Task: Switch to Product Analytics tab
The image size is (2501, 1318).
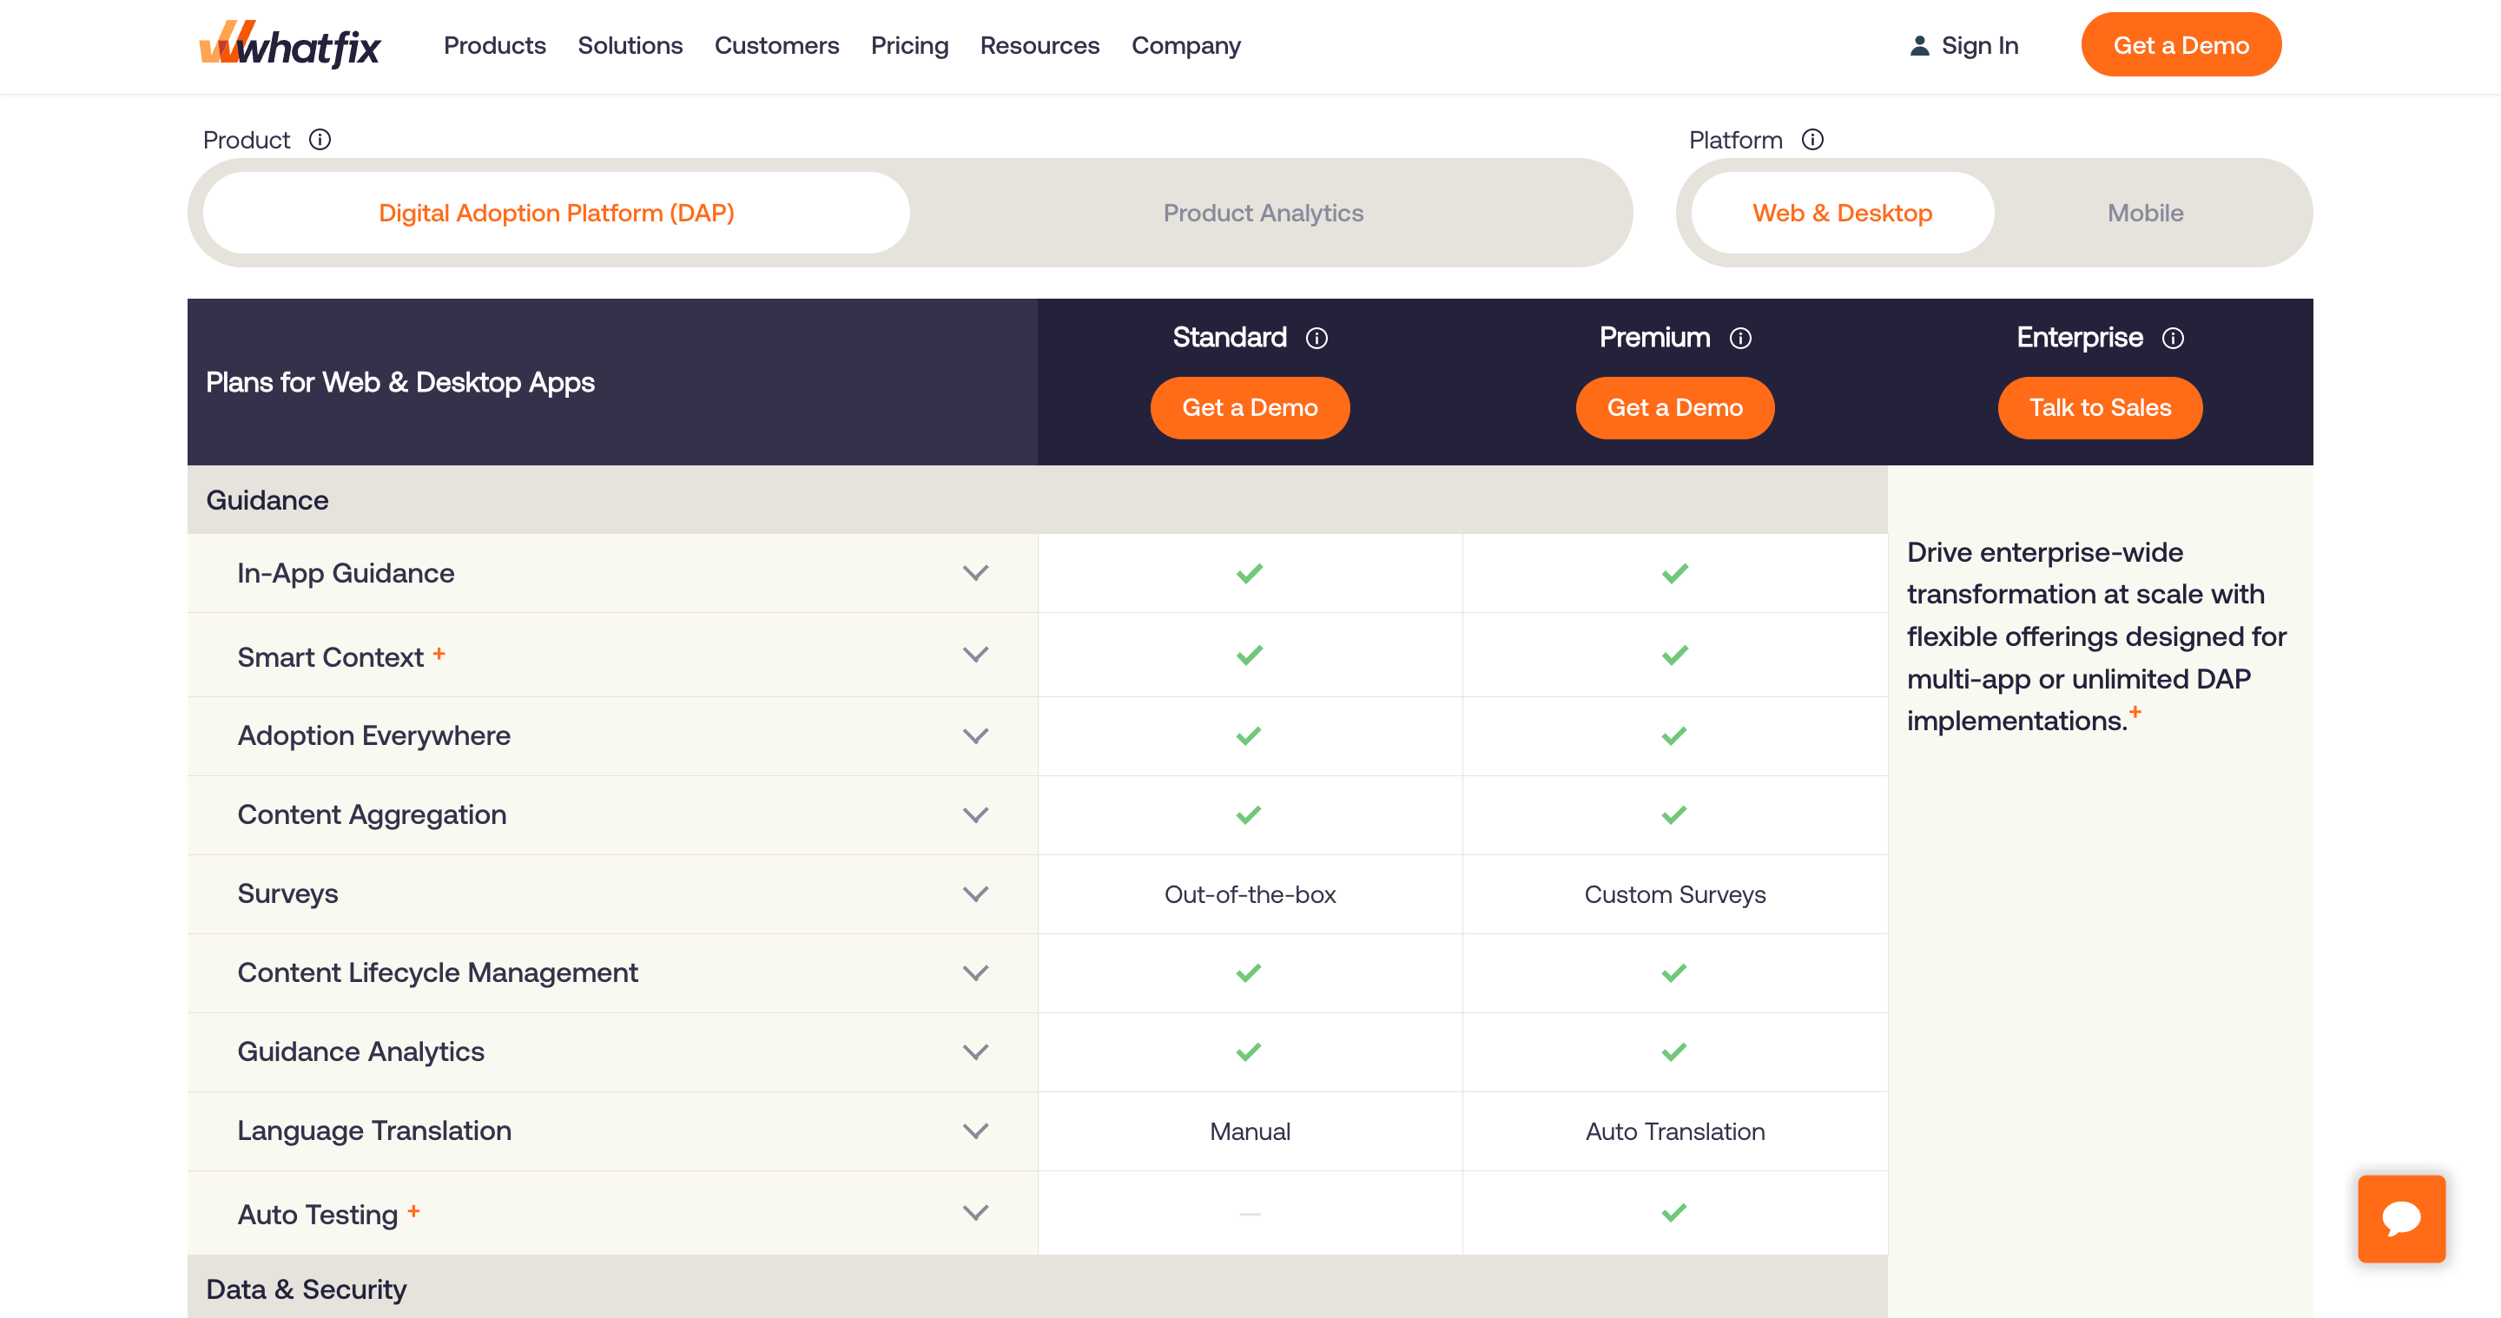Action: (x=1262, y=212)
